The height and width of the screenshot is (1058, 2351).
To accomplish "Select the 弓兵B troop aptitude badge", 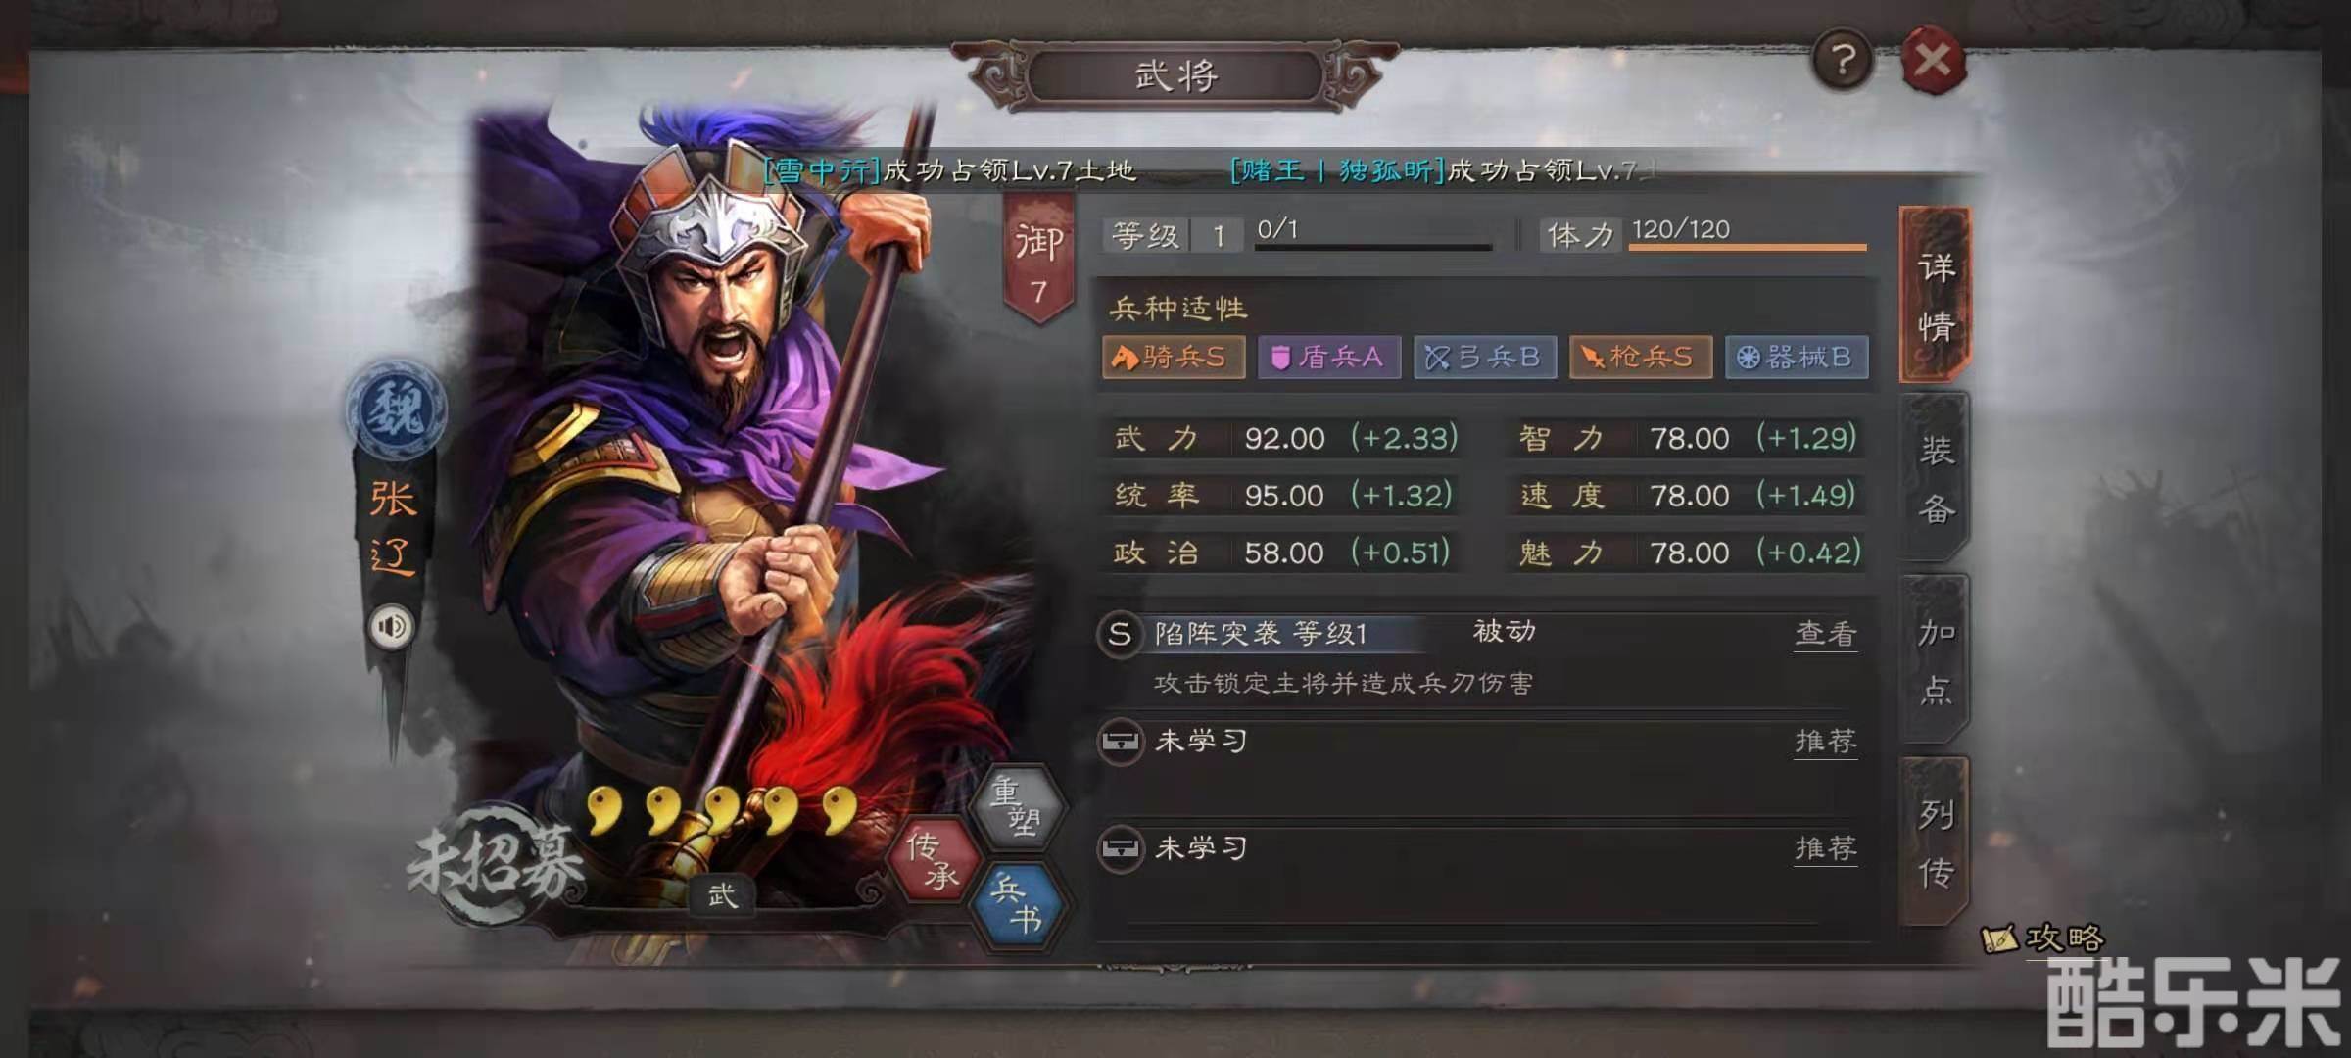I will (x=1484, y=357).
